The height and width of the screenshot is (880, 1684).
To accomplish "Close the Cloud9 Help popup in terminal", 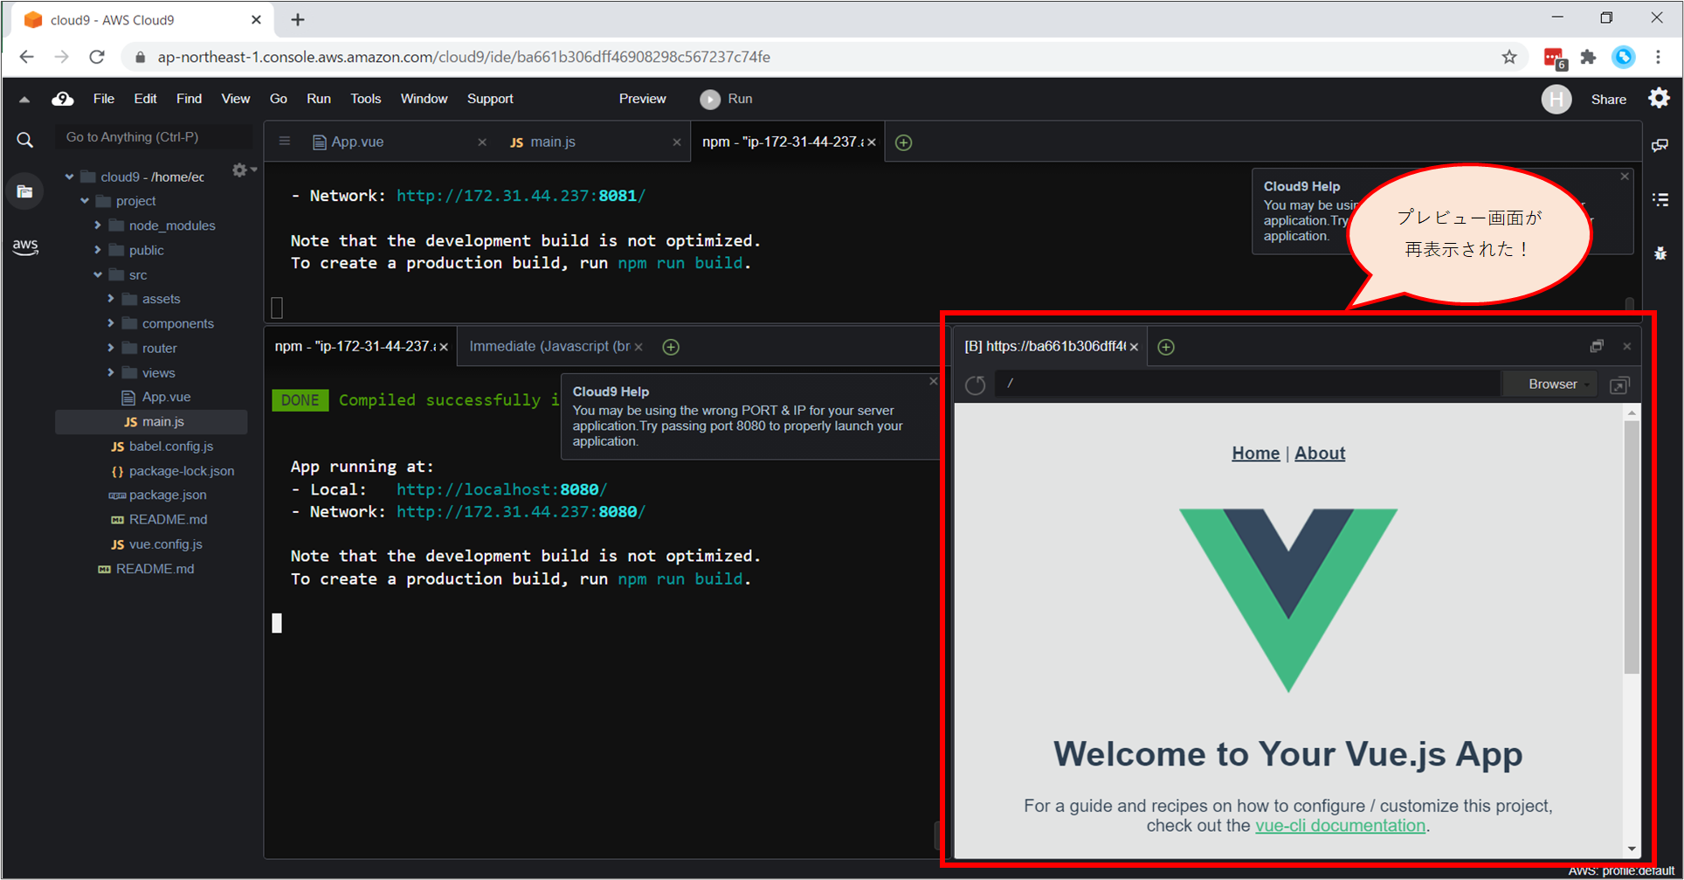I will [x=933, y=381].
